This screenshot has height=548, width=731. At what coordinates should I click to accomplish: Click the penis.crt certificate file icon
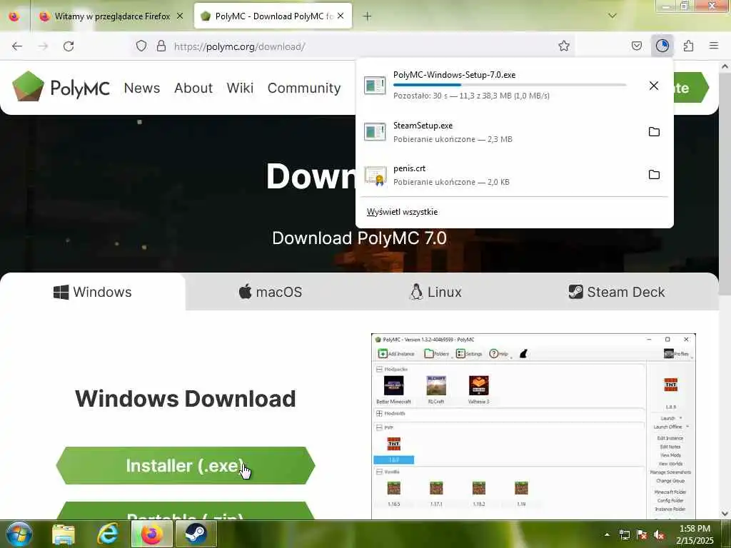click(x=375, y=176)
